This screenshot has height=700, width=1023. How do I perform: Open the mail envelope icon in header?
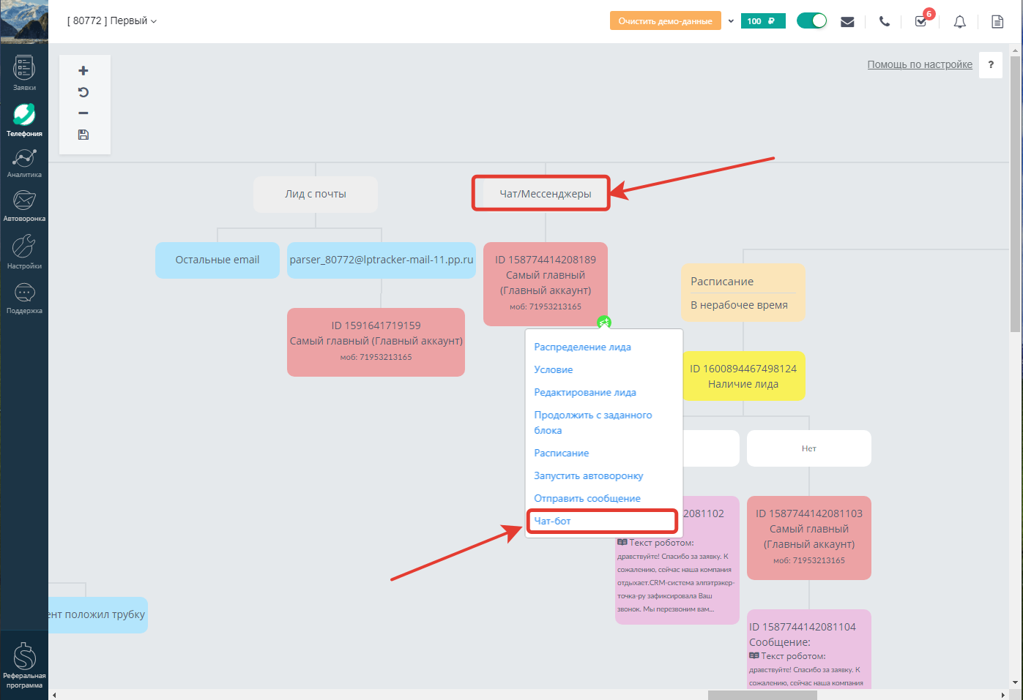pos(847,21)
